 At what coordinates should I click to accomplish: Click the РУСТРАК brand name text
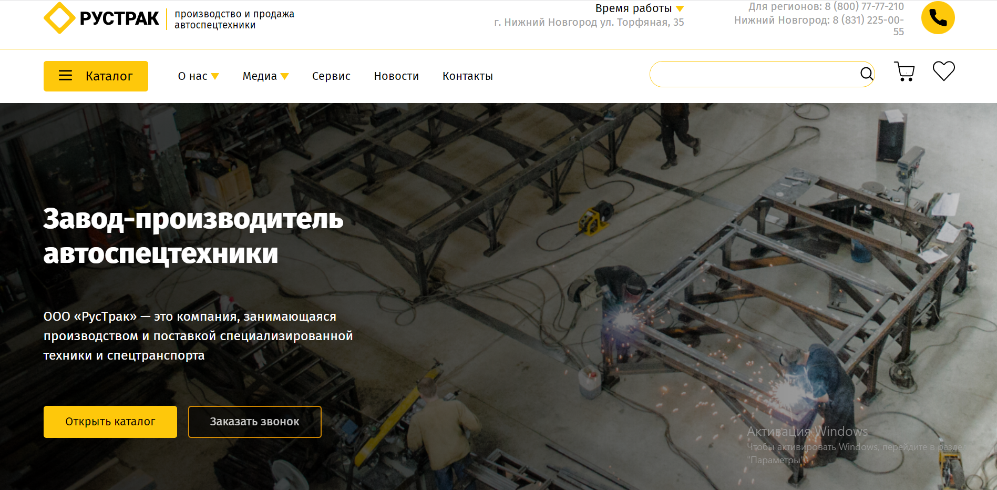click(119, 18)
